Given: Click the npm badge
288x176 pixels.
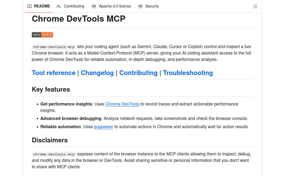Looking at the screenshot, I should (x=36, y=35).
